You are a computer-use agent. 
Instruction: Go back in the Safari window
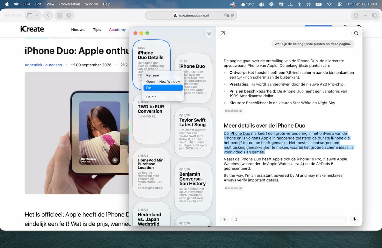(x=48, y=15)
